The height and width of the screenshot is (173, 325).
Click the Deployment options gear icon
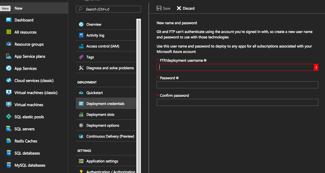81,125
